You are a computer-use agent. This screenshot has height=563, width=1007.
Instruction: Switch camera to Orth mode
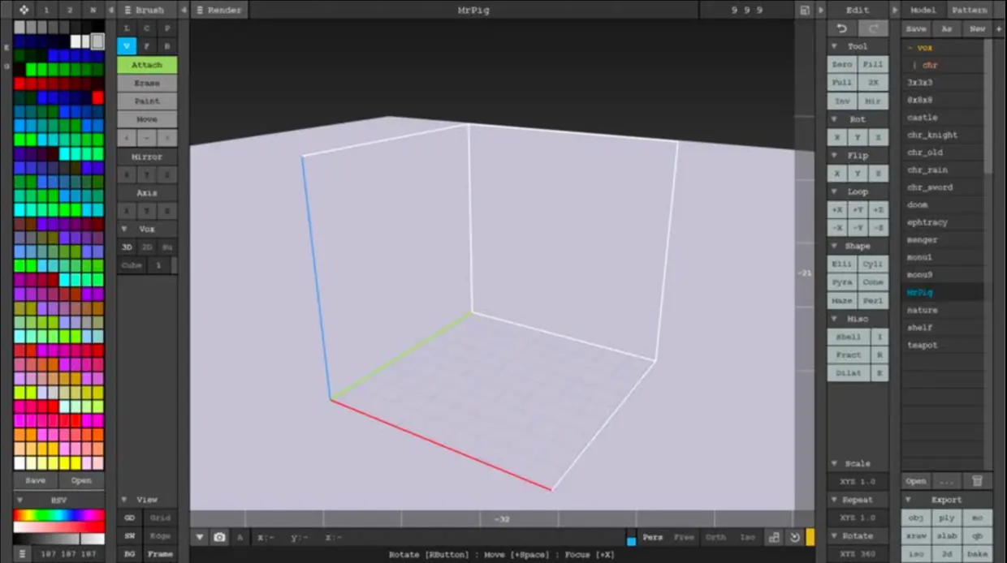[715, 537]
